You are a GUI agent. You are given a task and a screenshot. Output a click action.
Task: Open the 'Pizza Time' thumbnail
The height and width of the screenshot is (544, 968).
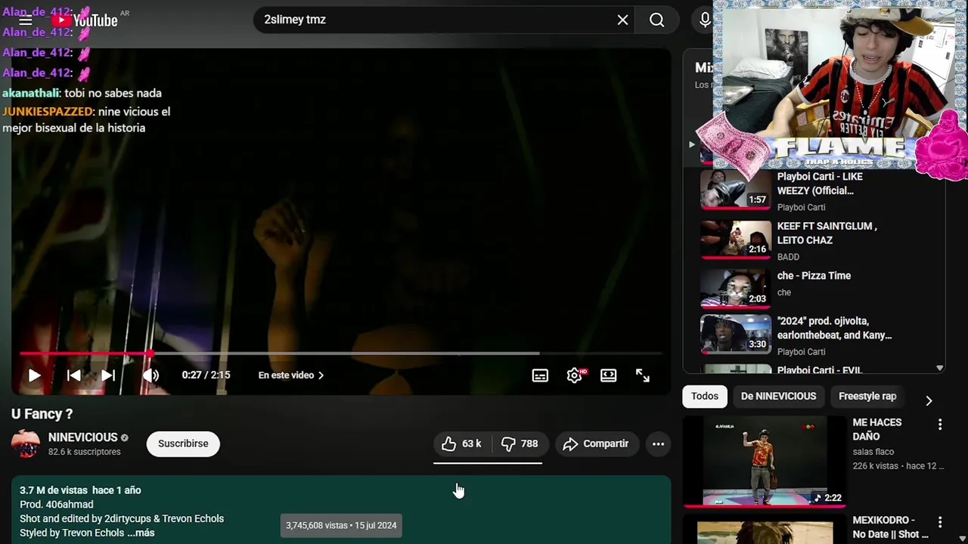(x=735, y=288)
